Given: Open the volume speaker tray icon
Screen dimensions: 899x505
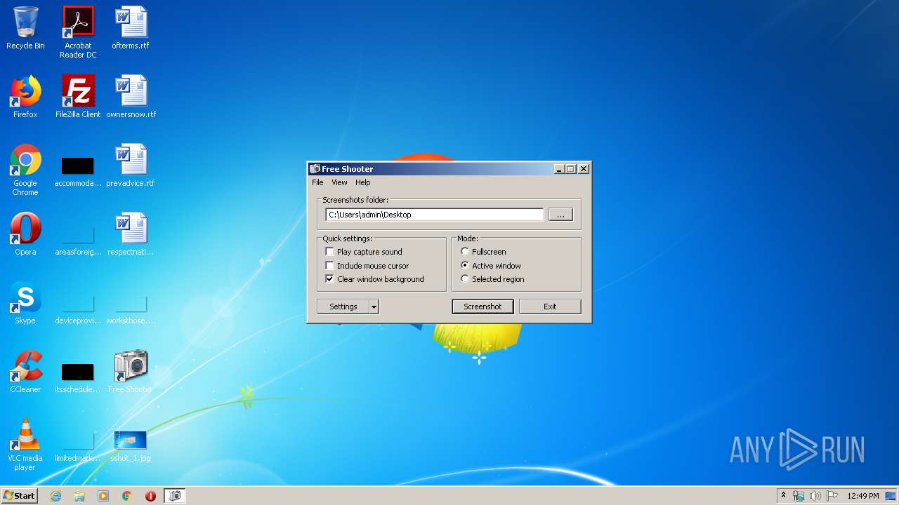Looking at the screenshot, I should click(815, 496).
